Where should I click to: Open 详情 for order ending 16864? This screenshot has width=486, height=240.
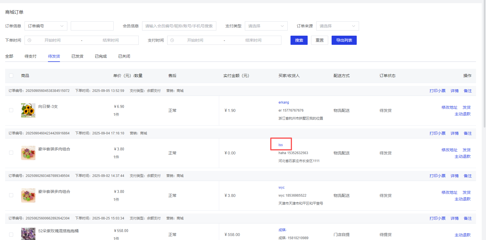455,133
